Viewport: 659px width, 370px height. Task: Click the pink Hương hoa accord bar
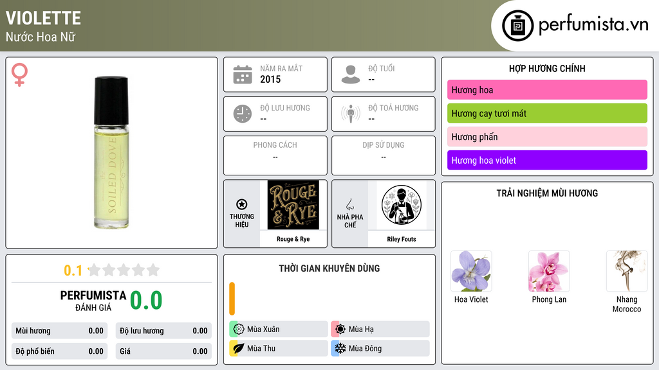click(547, 90)
